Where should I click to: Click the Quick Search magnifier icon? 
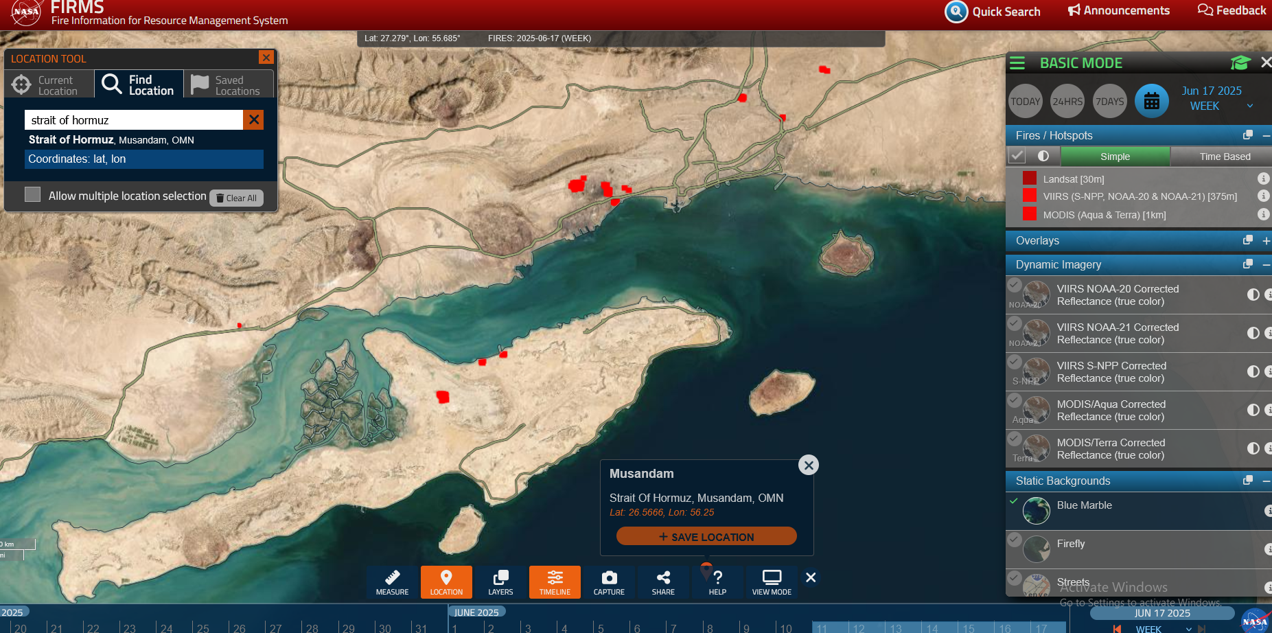point(956,12)
